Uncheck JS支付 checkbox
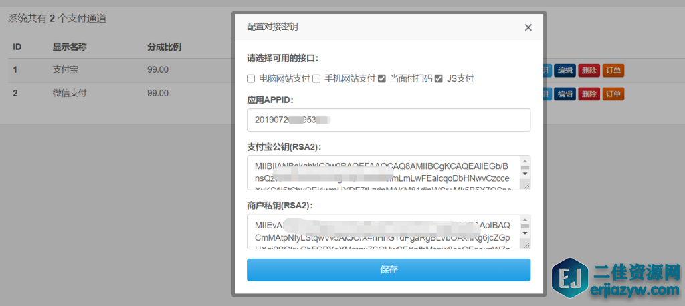This screenshot has height=306, width=685. click(439, 79)
